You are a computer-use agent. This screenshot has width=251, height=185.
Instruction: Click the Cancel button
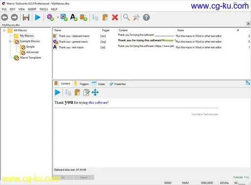(84, 177)
